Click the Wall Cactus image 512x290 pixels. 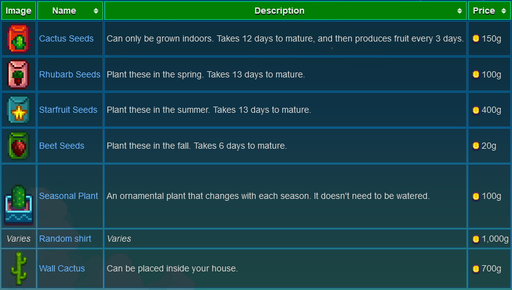point(18,268)
